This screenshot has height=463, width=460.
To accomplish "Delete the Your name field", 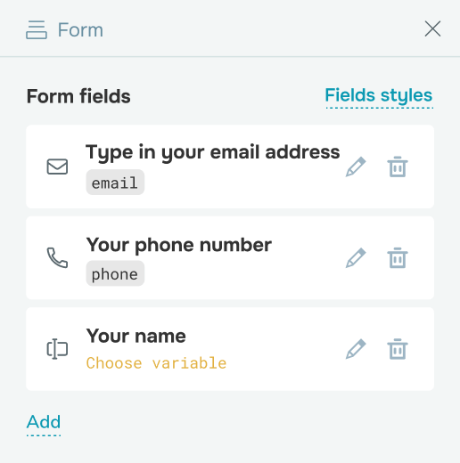I will pos(398,349).
